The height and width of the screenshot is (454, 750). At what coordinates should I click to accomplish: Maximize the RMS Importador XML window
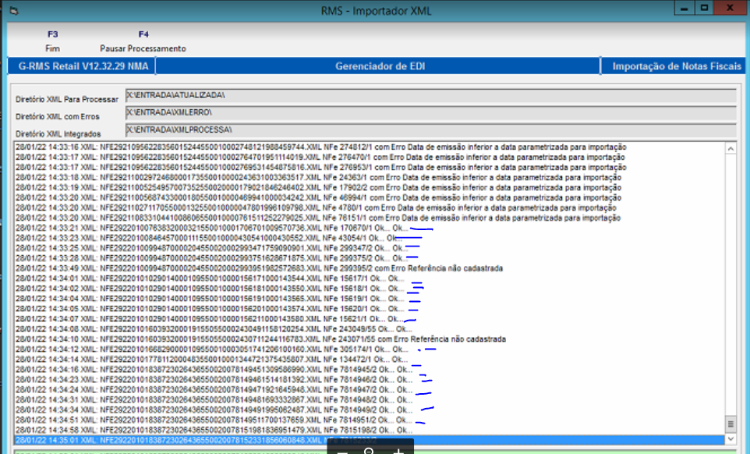click(x=704, y=8)
